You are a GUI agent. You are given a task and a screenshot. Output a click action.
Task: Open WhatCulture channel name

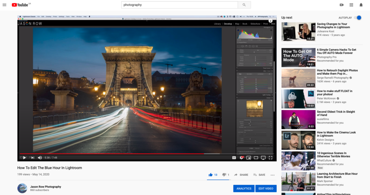[x=324, y=161]
